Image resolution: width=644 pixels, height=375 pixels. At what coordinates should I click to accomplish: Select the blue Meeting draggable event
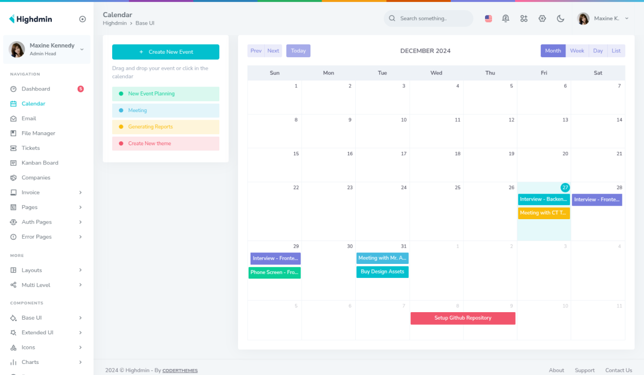166,110
